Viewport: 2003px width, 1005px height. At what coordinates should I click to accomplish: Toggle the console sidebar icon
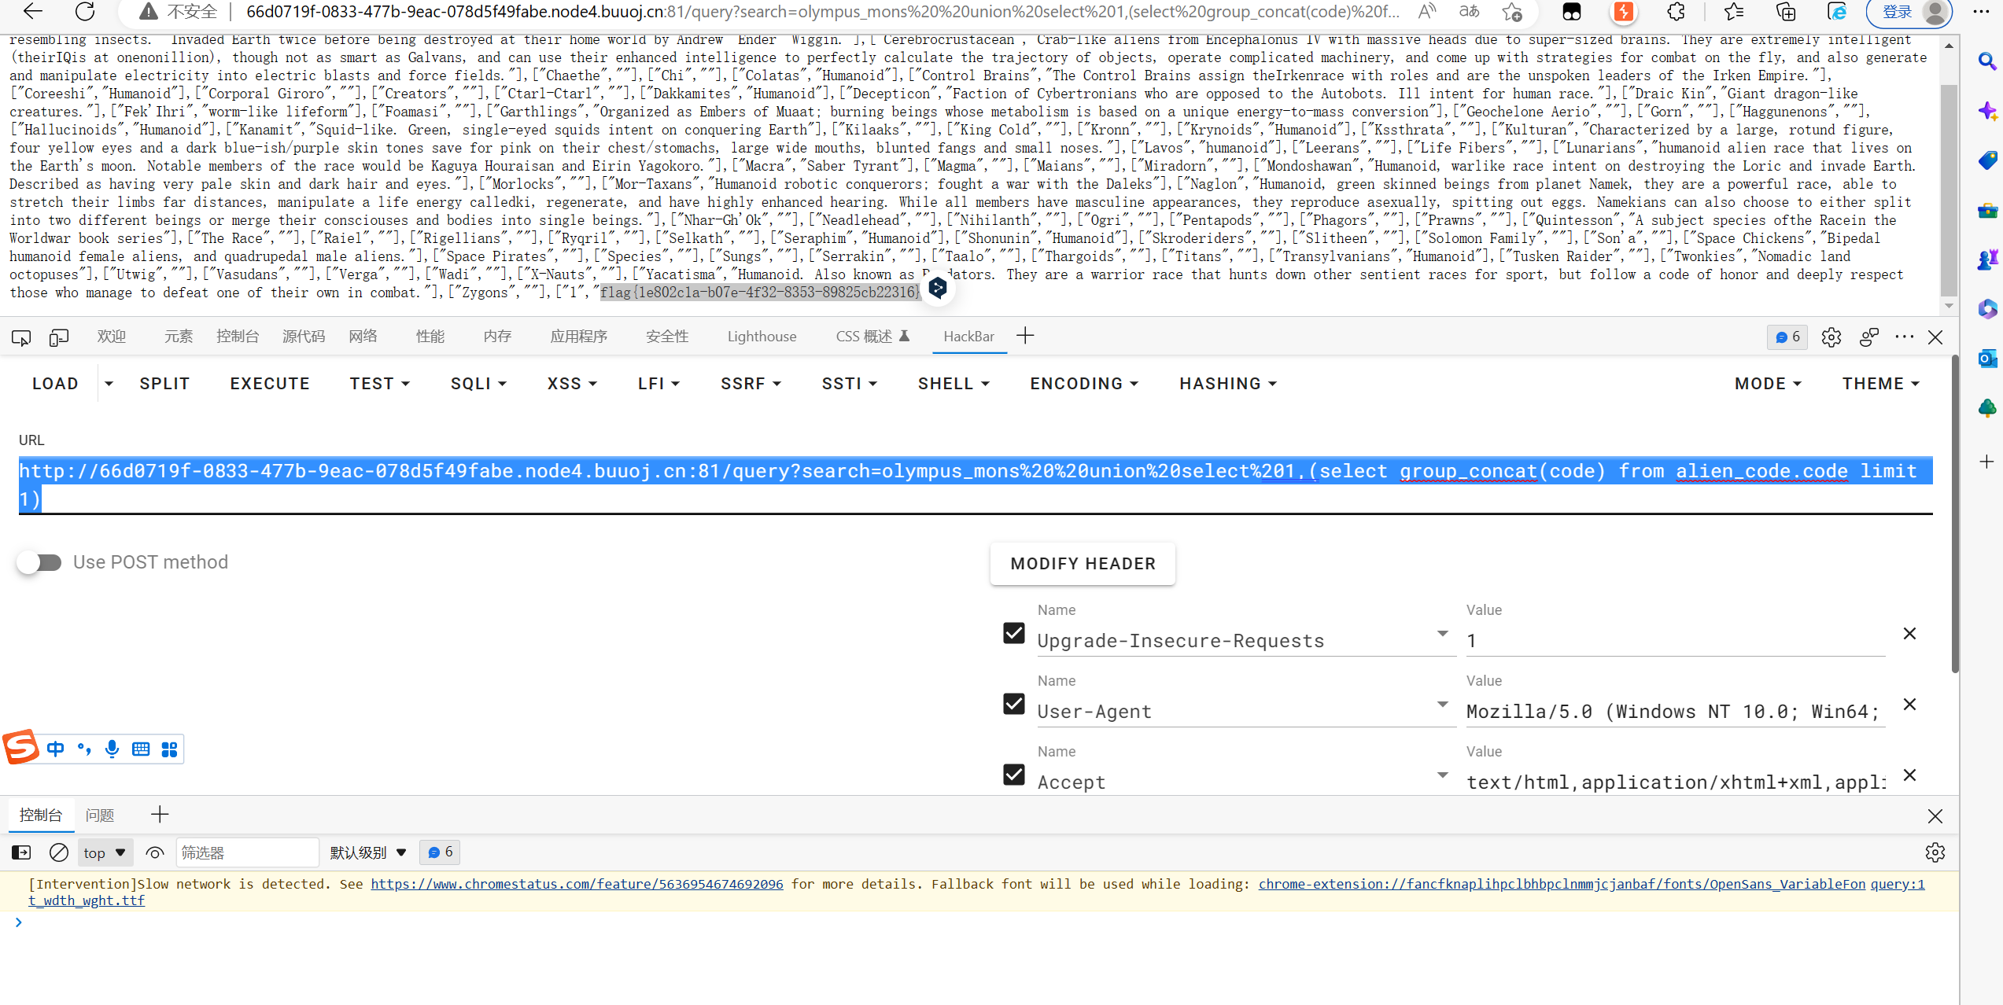pyautogui.click(x=21, y=852)
